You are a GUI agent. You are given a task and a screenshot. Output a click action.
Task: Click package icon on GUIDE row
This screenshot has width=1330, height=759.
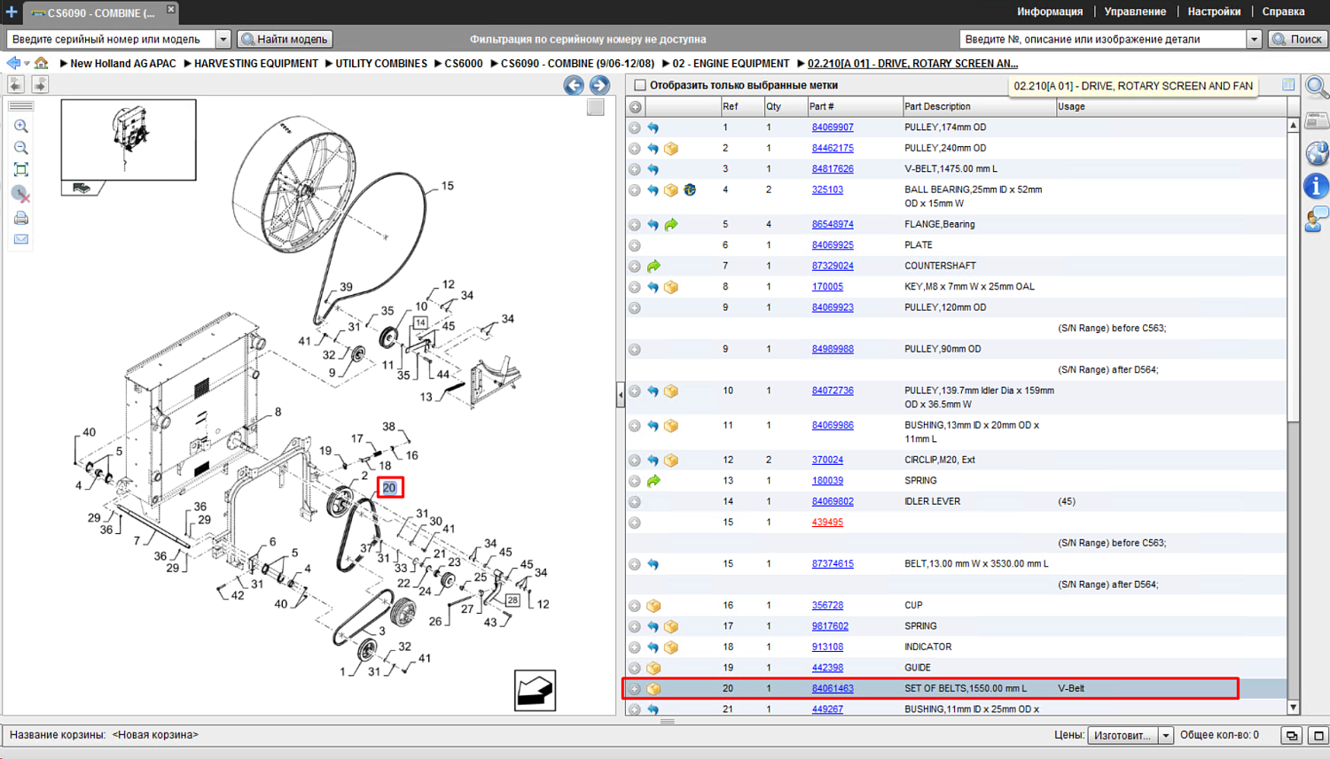click(x=653, y=668)
